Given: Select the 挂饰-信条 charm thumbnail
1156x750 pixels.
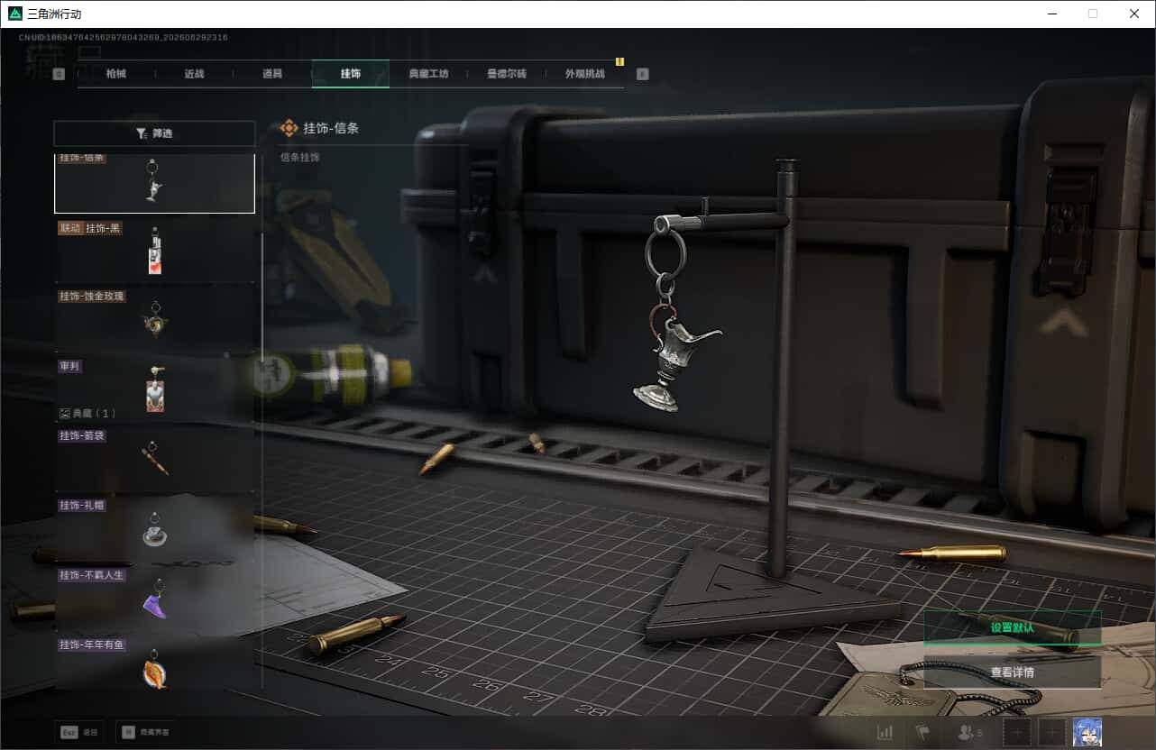Looking at the screenshot, I should coord(154,183).
